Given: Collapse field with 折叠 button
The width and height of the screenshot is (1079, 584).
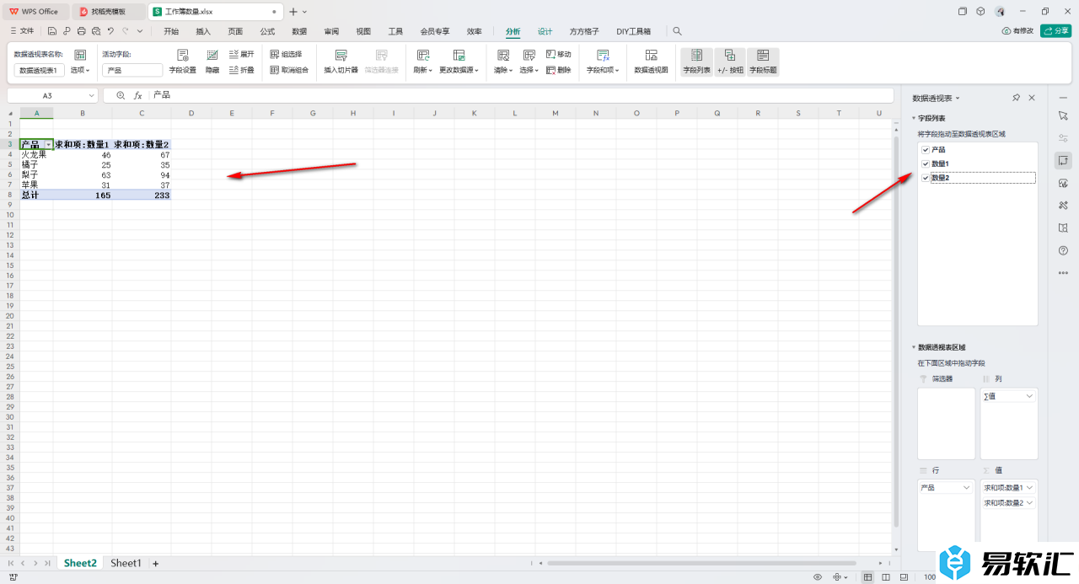Looking at the screenshot, I should click(x=241, y=70).
